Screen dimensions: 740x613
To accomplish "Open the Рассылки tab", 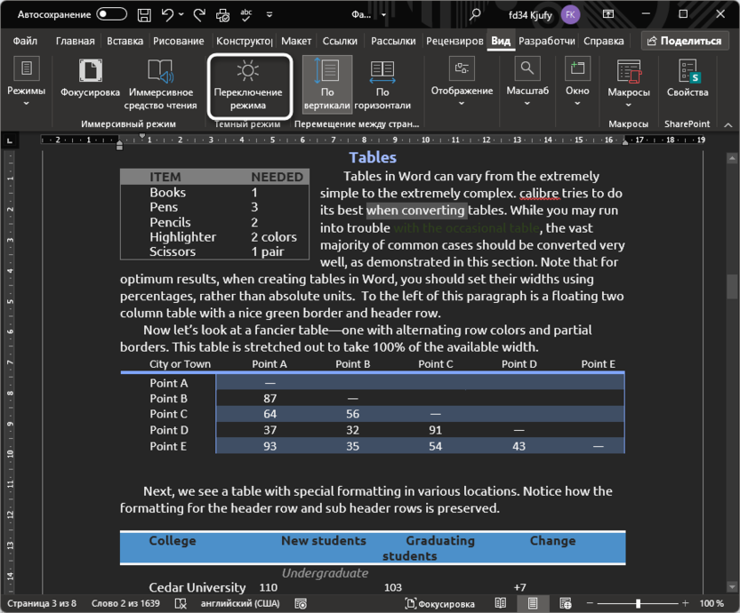I will tap(393, 41).
